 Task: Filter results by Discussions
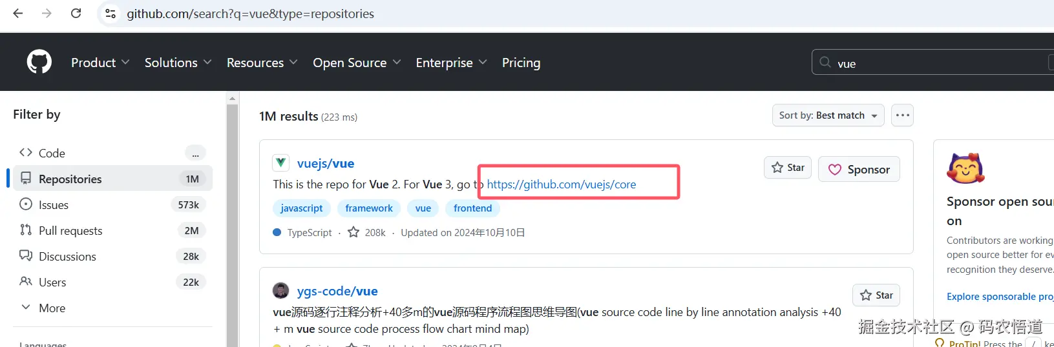112,256
